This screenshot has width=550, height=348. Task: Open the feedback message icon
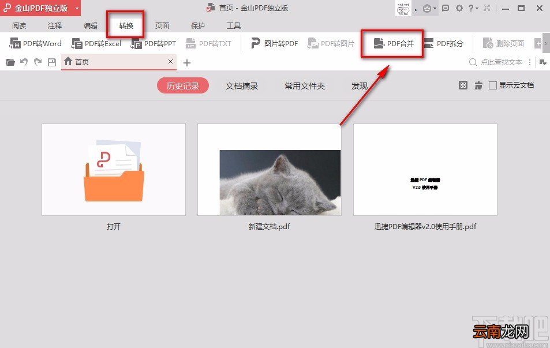[x=446, y=8]
